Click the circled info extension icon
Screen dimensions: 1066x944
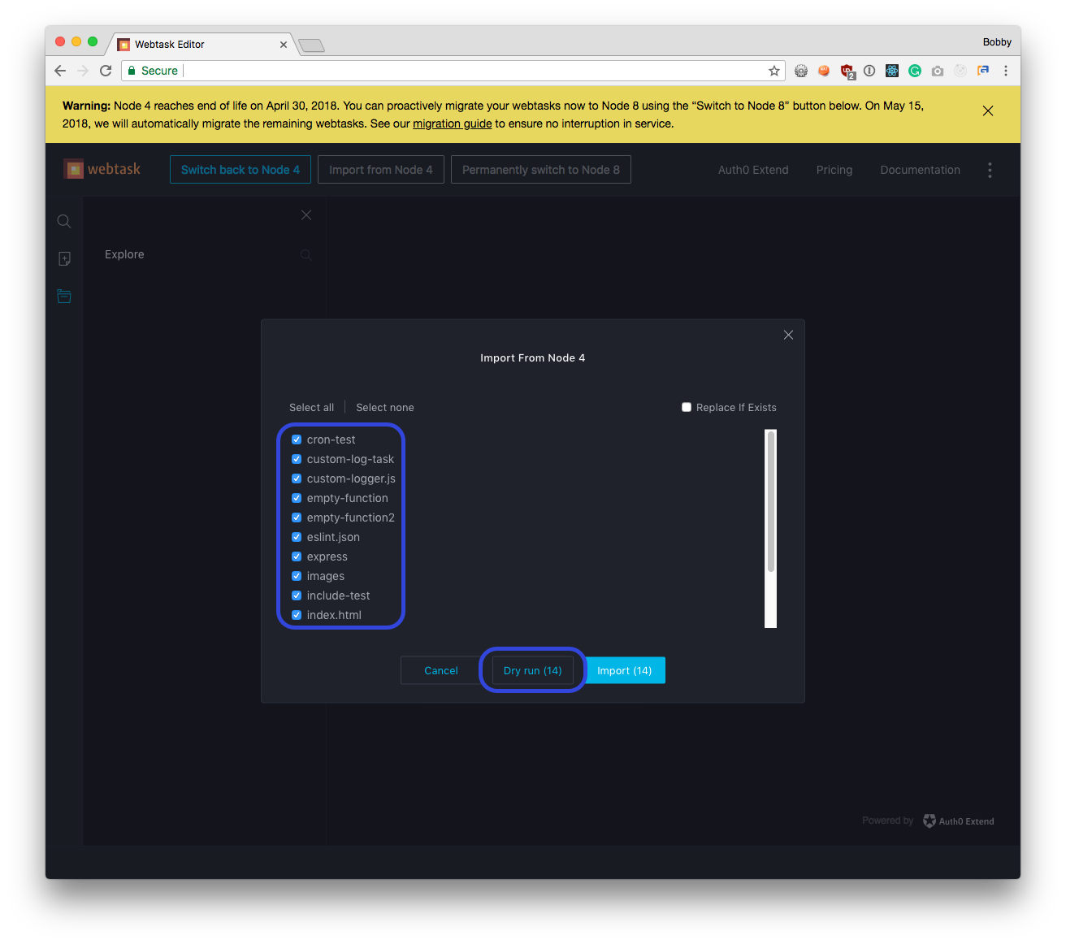pos(869,71)
